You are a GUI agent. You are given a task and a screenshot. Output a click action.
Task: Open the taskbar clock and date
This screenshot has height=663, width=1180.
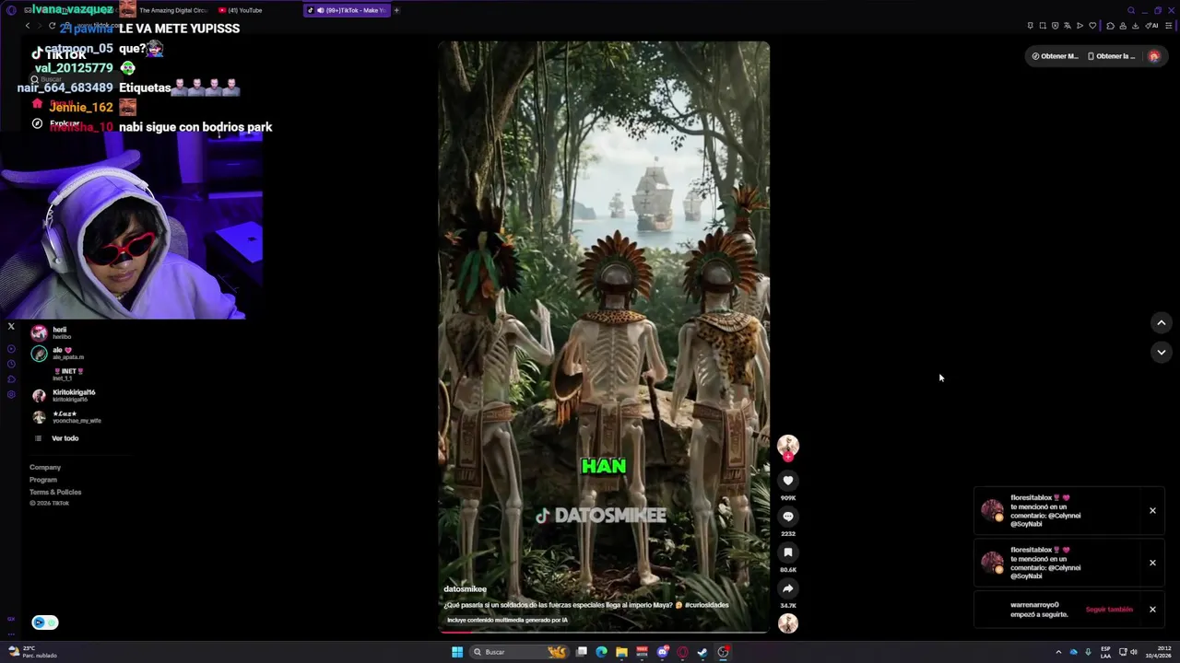point(1159,652)
